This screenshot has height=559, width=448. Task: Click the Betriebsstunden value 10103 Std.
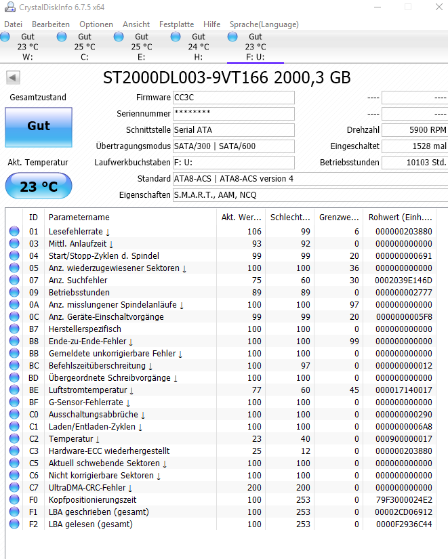(x=415, y=162)
